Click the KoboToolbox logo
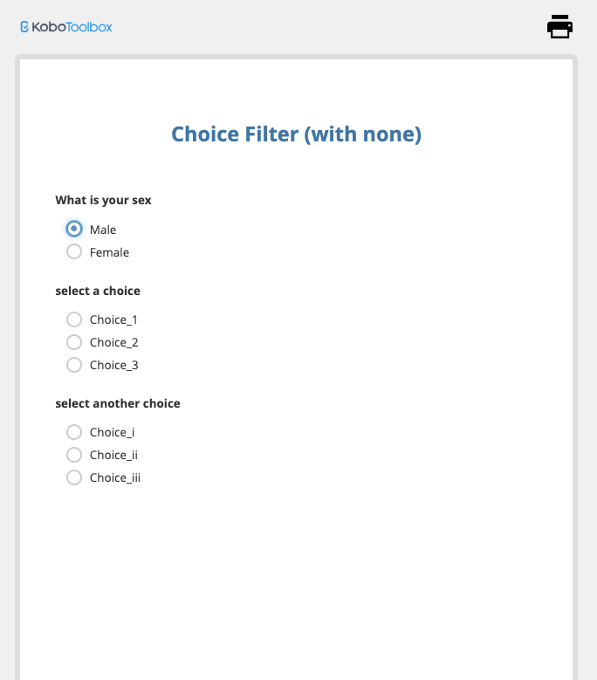The height and width of the screenshot is (680, 597). point(66,27)
